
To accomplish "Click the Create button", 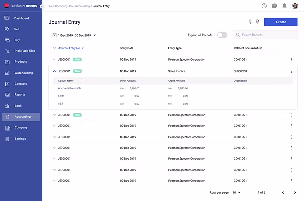I will [x=281, y=22].
